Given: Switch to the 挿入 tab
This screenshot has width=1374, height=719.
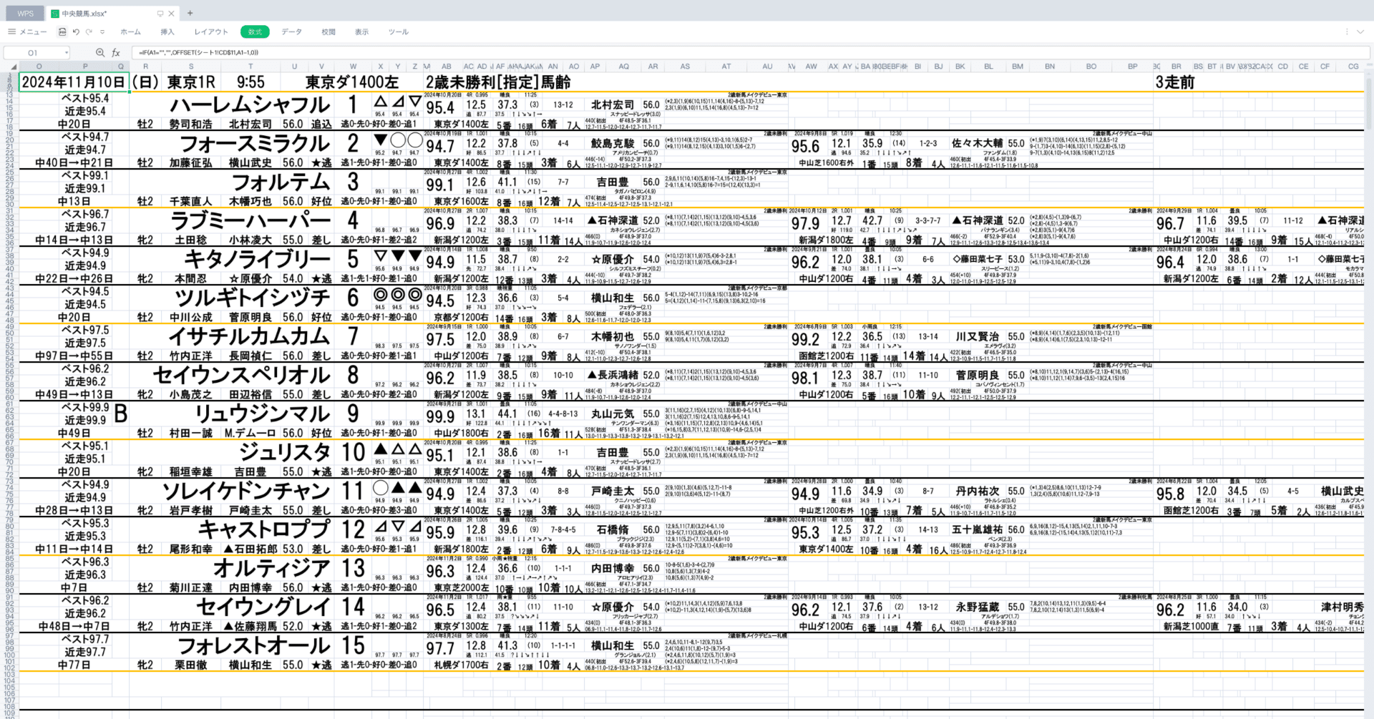Looking at the screenshot, I should [x=167, y=31].
